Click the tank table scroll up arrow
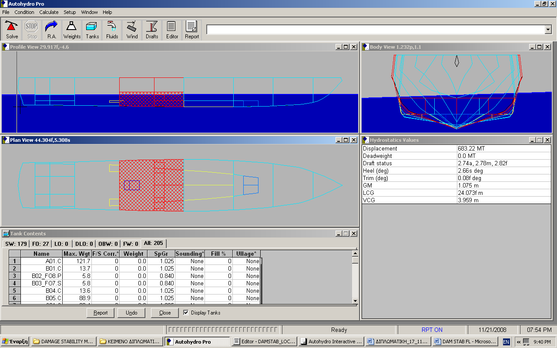Image resolution: width=557 pixels, height=348 pixels. [x=355, y=253]
